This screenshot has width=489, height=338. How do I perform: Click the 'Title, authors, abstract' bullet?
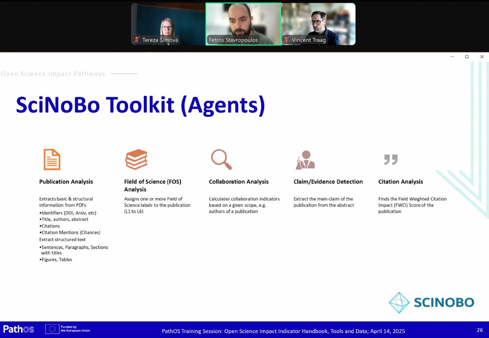pos(64,220)
